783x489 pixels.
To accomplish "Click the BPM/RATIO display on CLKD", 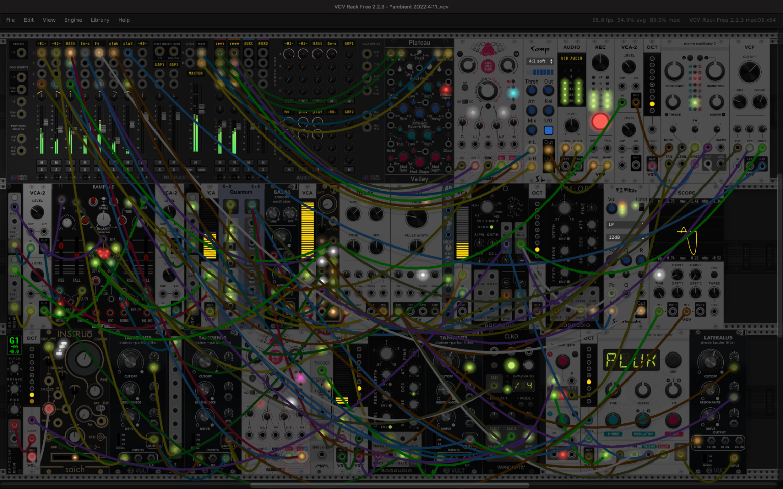I will point(523,386).
